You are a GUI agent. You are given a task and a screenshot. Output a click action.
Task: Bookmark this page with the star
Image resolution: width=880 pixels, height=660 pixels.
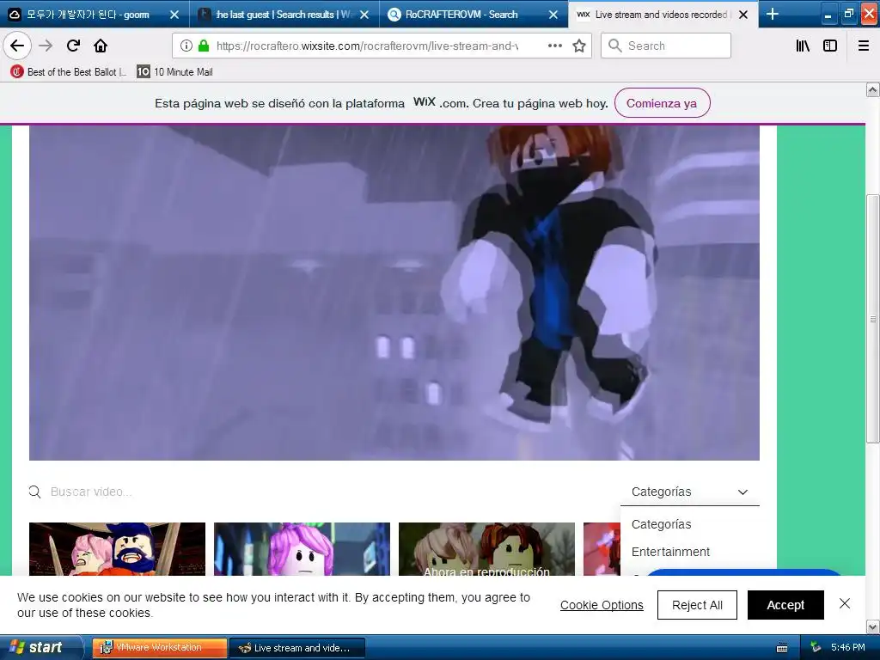tap(579, 46)
